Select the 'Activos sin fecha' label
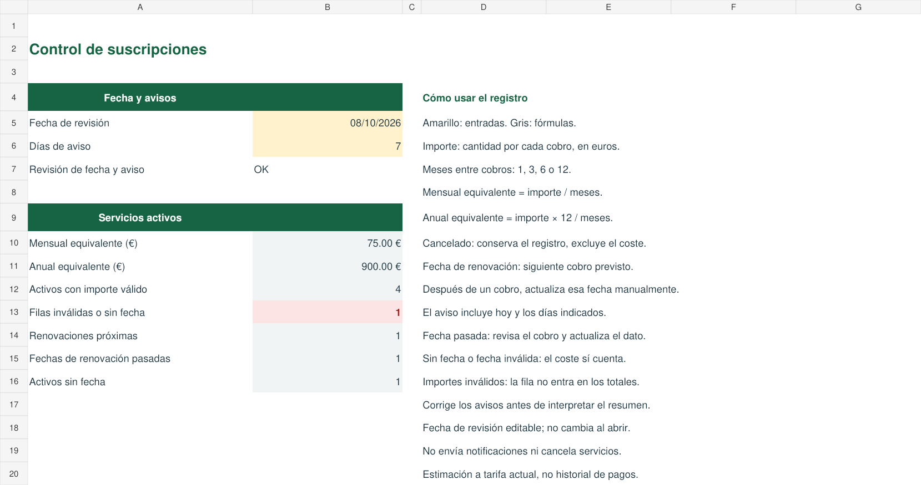The height and width of the screenshot is (485, 921). (67, 382)
